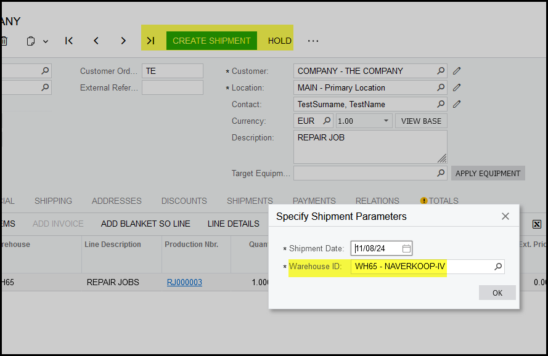Open Location lookup magnifier

[x=441, y=87]
